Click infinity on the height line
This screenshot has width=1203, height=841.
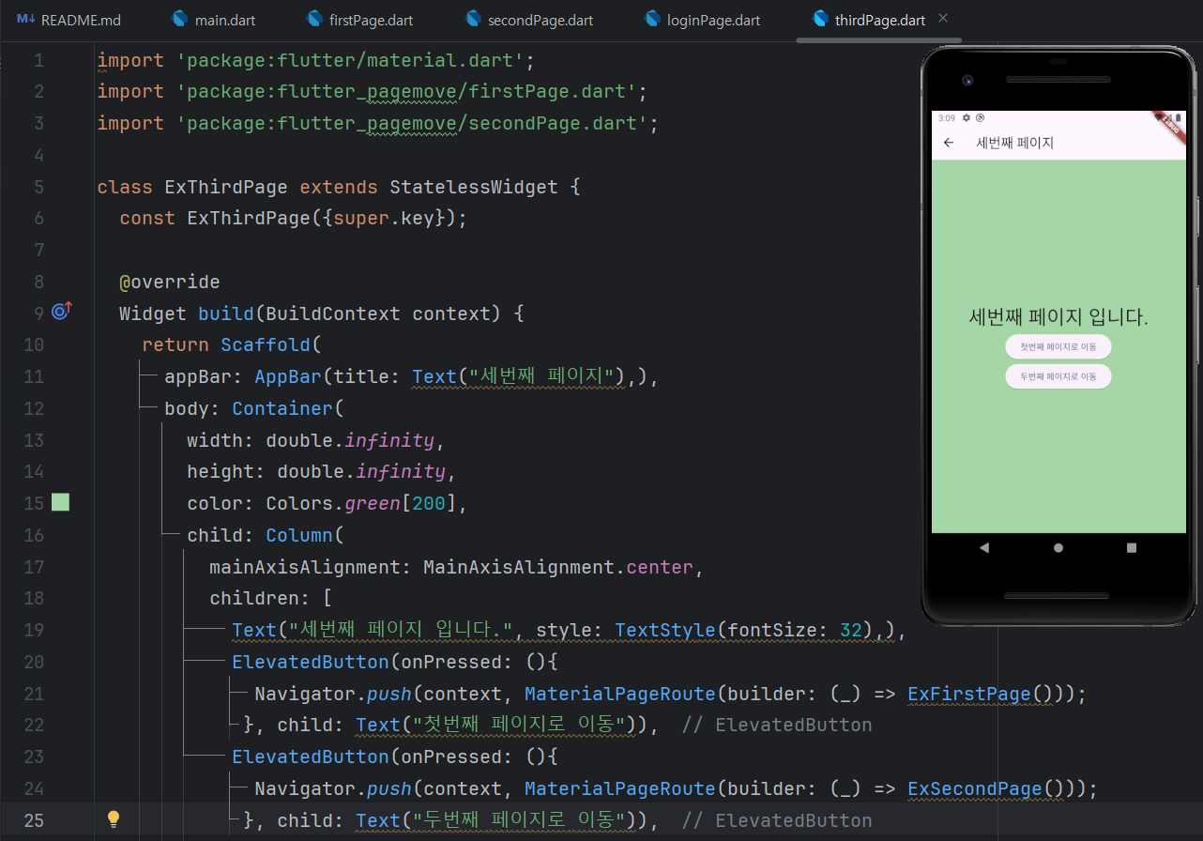[401, 471]
